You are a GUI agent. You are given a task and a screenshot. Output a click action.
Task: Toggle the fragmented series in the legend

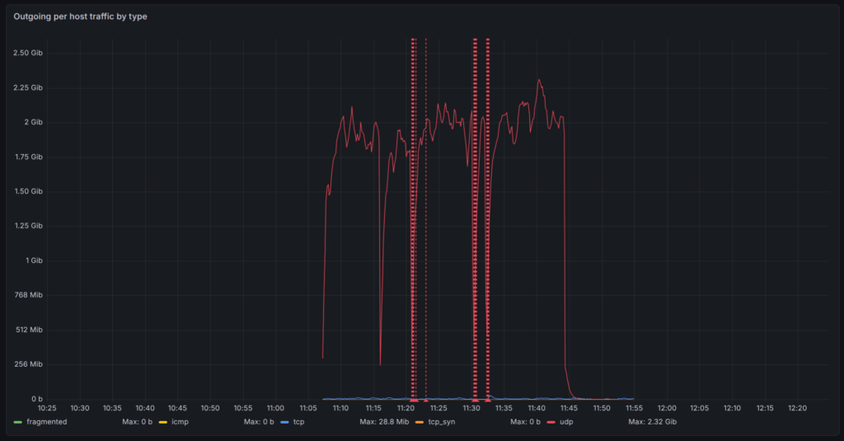pos(46,422)
